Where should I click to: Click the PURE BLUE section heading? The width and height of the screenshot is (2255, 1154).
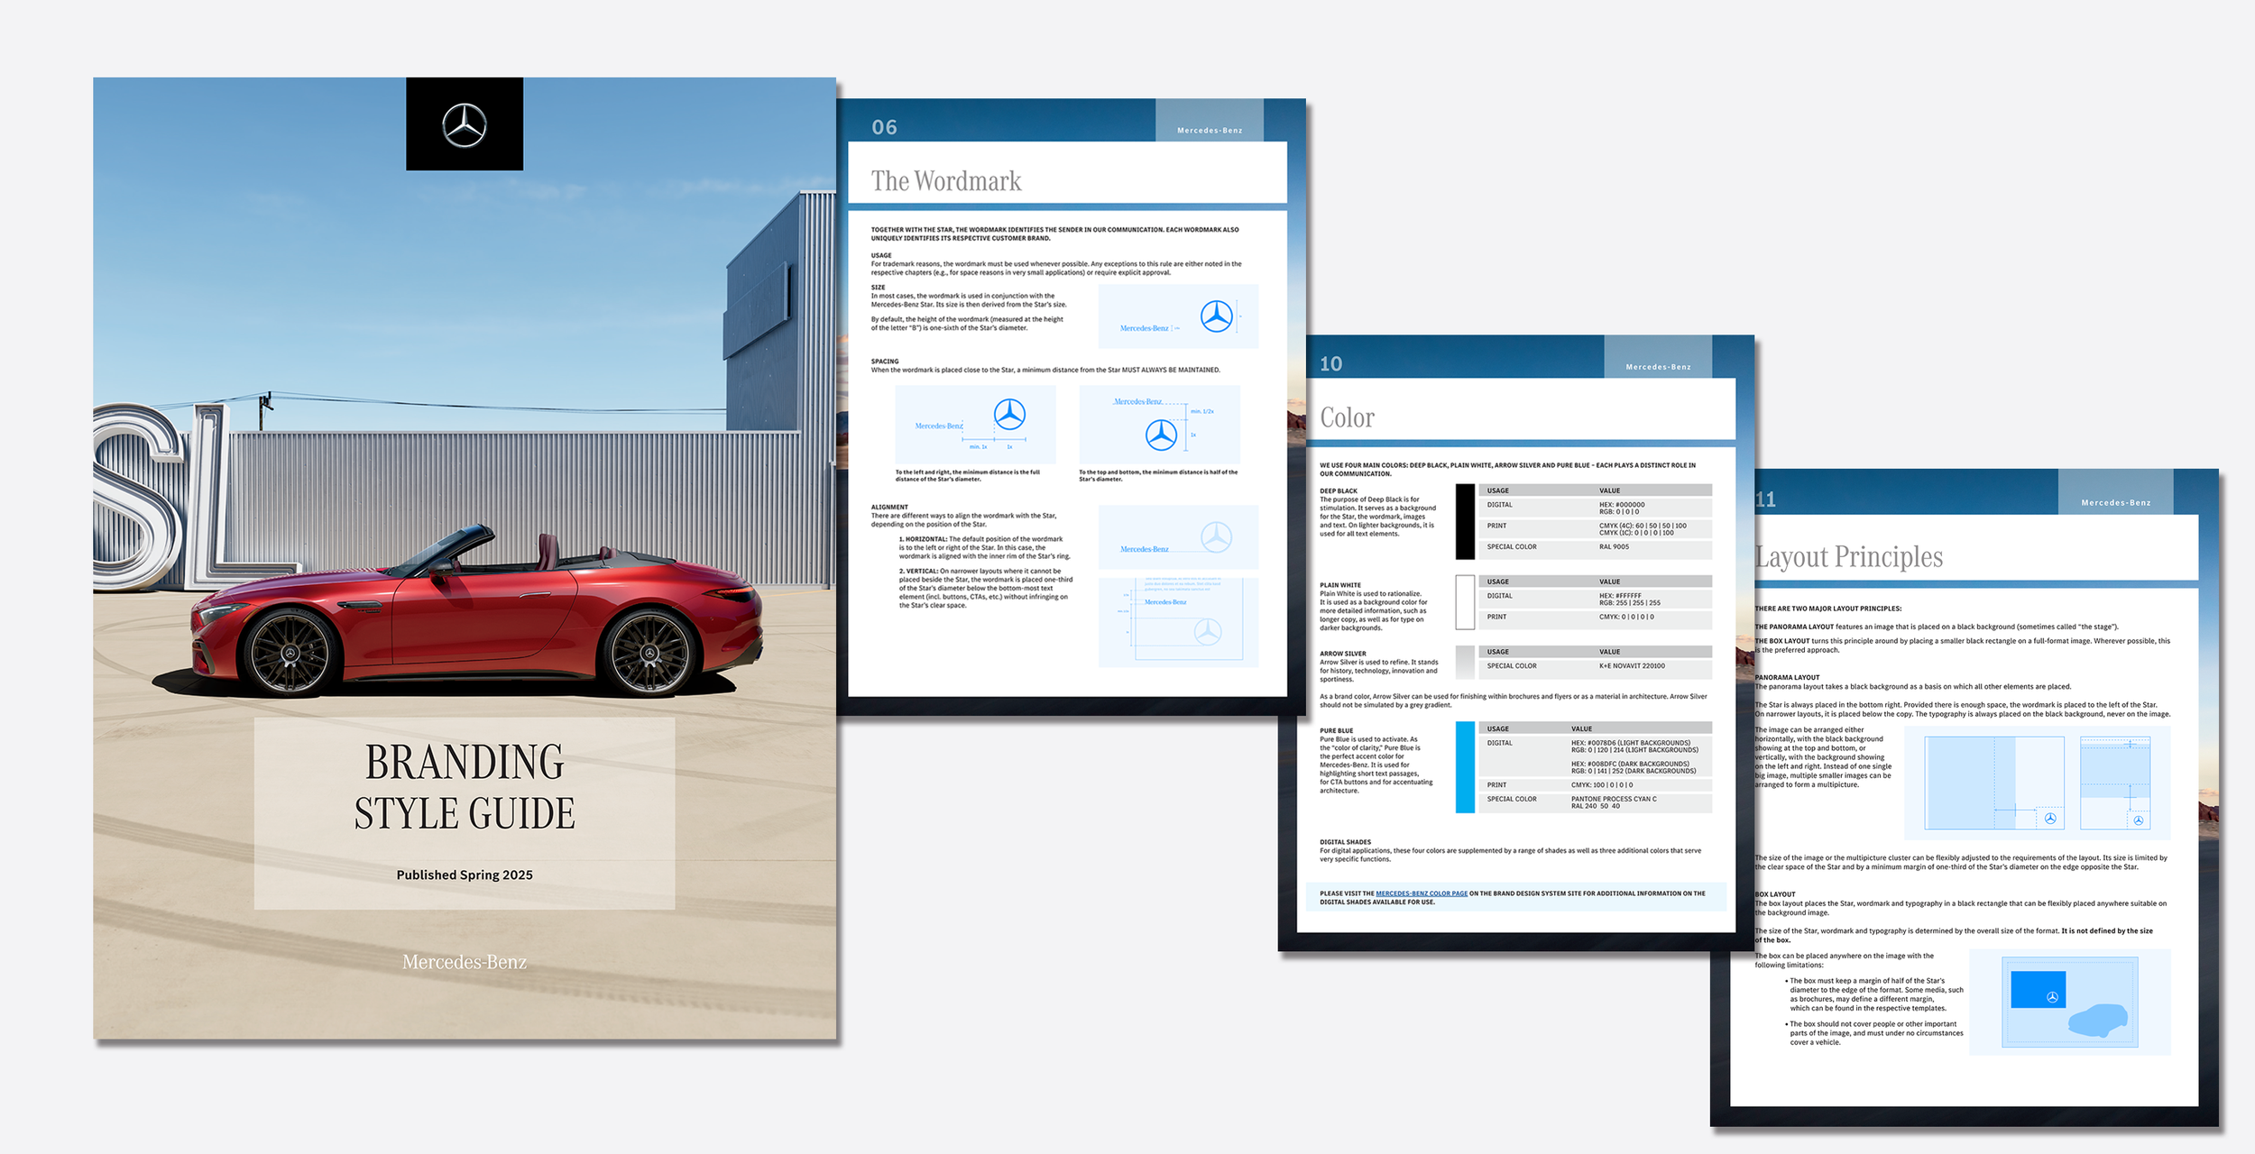coord(1337,730)
